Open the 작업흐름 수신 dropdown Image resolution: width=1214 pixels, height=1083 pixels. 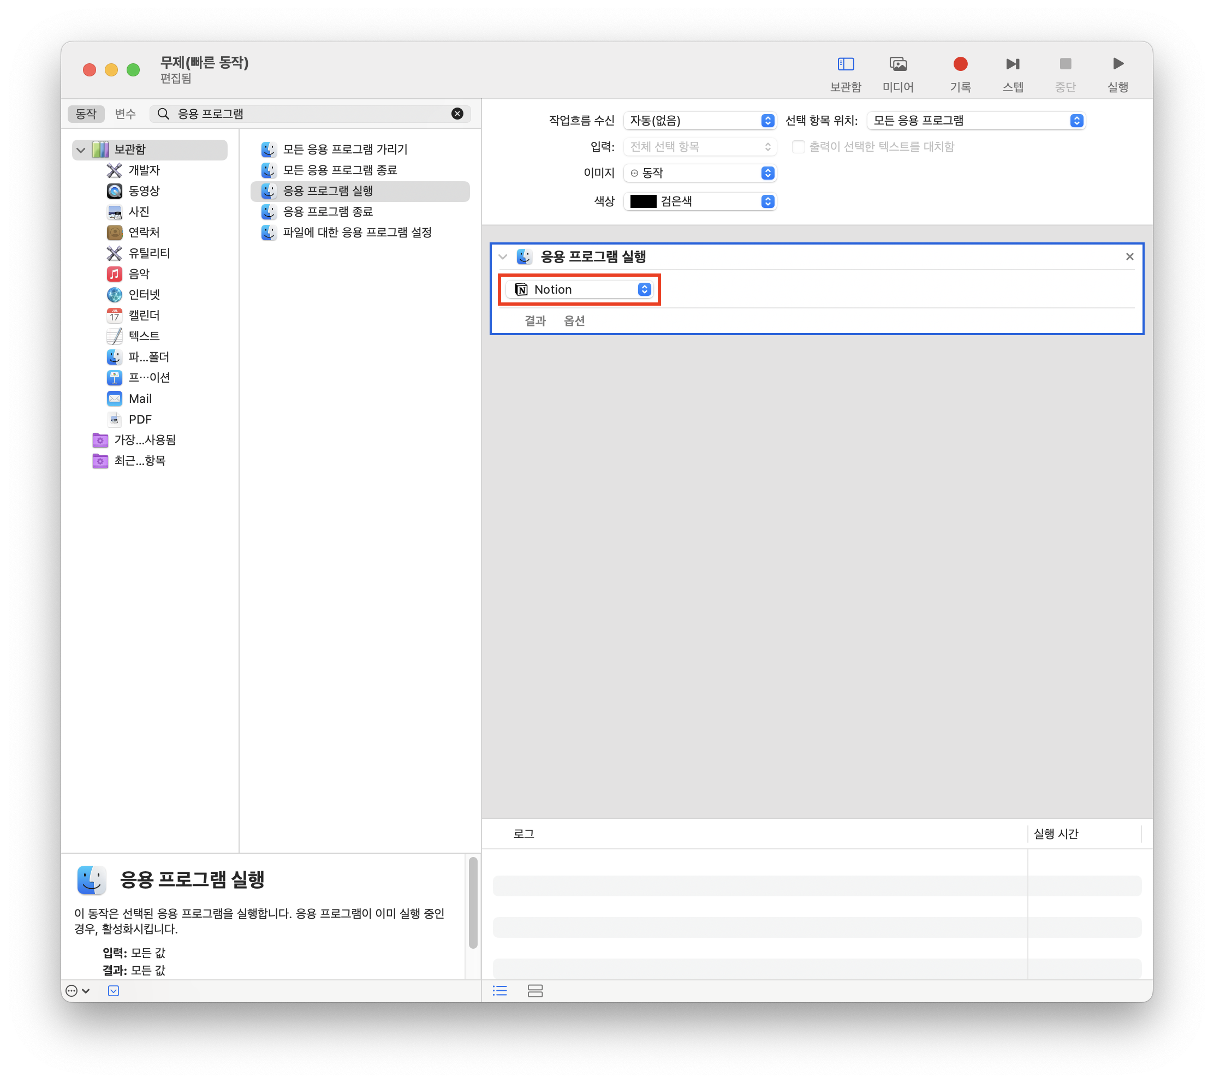click(700, 121)
